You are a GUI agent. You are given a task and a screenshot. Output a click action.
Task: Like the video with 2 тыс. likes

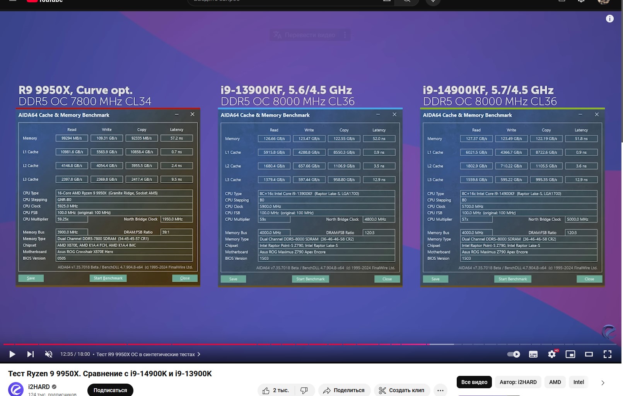tap(276, 390)
